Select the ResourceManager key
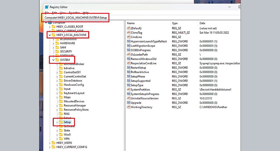Screen dimensions: 280x151 75,105
